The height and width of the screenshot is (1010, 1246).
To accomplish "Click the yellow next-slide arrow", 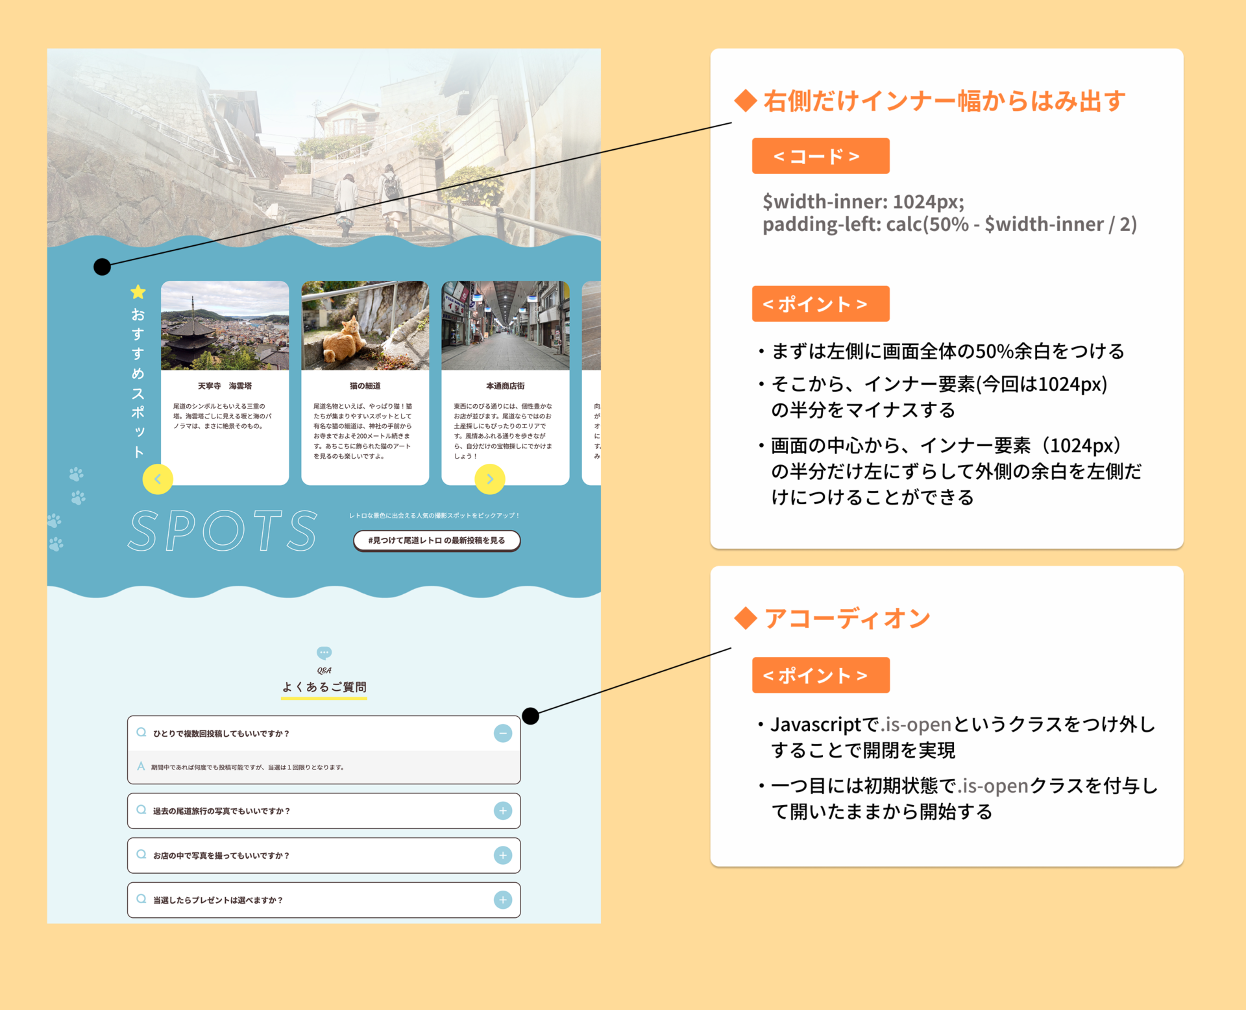I will point(490,479).
